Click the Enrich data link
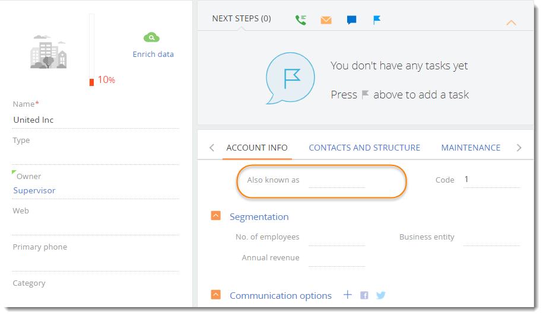The width and height of the screenshot is (543, 316). coord(153,54)
